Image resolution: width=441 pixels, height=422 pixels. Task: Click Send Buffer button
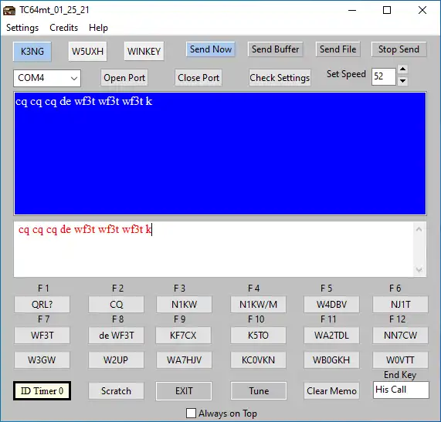click(276, 49)
